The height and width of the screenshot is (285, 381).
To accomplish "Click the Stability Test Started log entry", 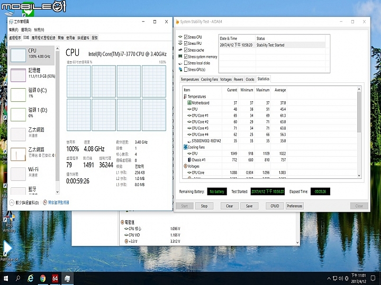I will (x=272, y=45).
